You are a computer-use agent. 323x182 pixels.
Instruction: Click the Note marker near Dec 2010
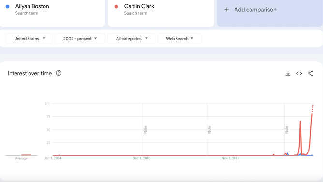point(145,129)
